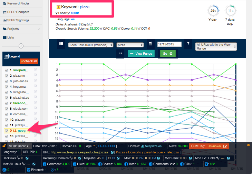
Task: Click the edit icon beside wikipedia entry
Action: [x=35, y=70]
